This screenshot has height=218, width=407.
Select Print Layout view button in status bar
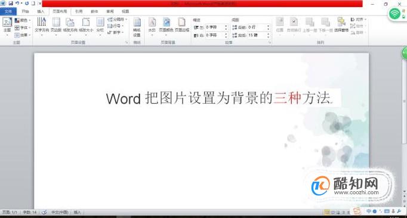click(327, 212)
